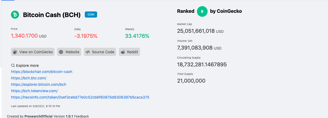Click the total supply value 21,000,000
This screenshot has width=328, height=118.
191,81
